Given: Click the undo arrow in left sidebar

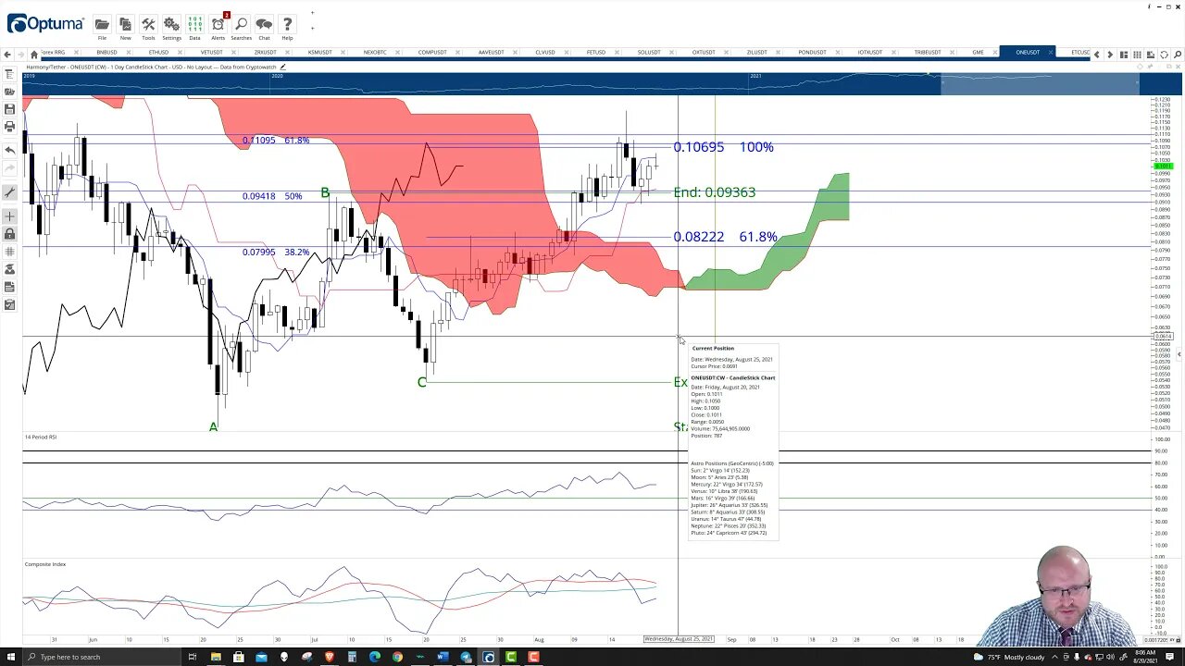Looking at the screenshot, I should [x=9, y=150].
